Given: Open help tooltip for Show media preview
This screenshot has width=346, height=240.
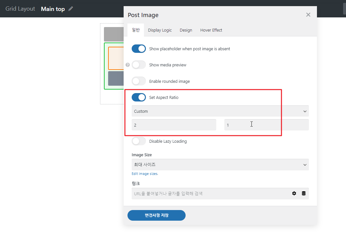Looking at the screenshot, I should pyautogui.click(x=127, y=65).
